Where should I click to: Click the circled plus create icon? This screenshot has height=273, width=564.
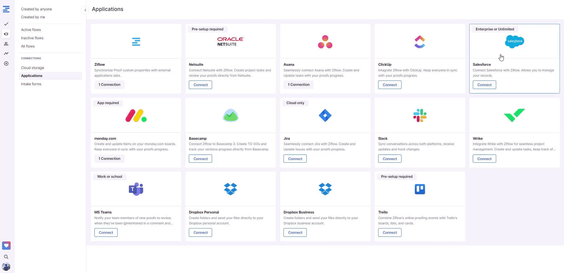pos(6,63)
